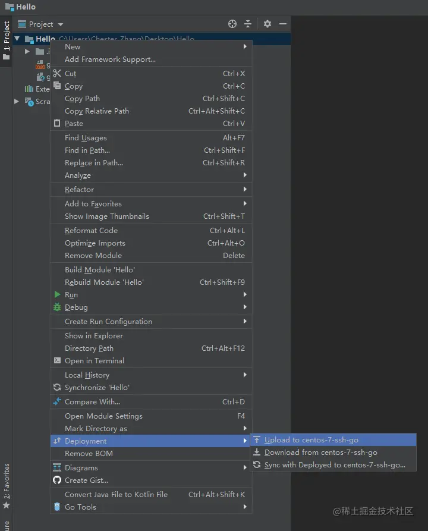This screenshot has width=428, height=531.
Task: Click the Deployment arrows icon
Action: 57,440
